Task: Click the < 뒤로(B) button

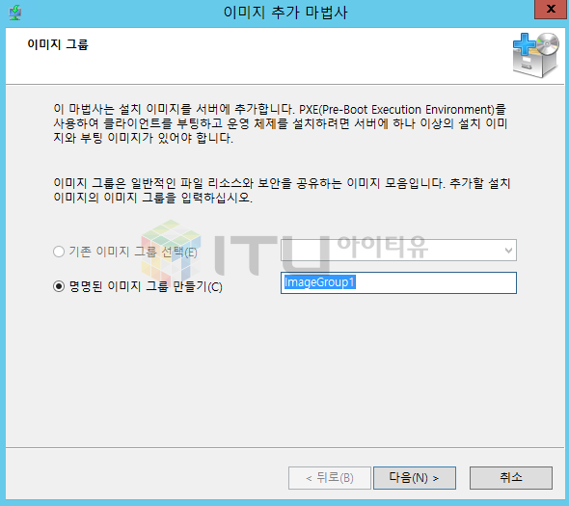Action: 330,478
